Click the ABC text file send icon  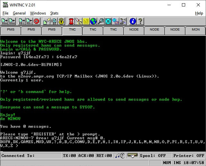[x=22, y=21]
